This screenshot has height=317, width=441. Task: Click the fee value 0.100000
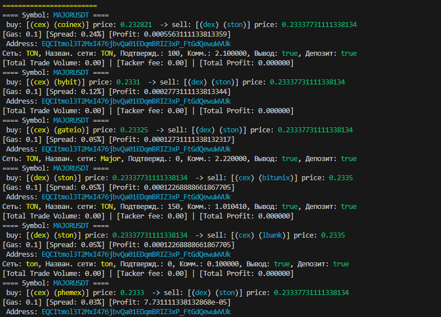223,264
